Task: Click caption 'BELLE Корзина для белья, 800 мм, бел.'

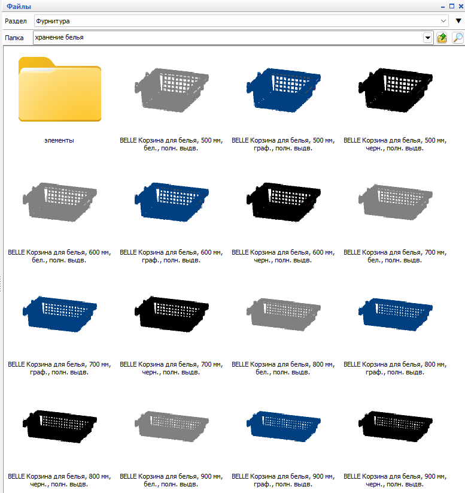Action: pos(283,368)
